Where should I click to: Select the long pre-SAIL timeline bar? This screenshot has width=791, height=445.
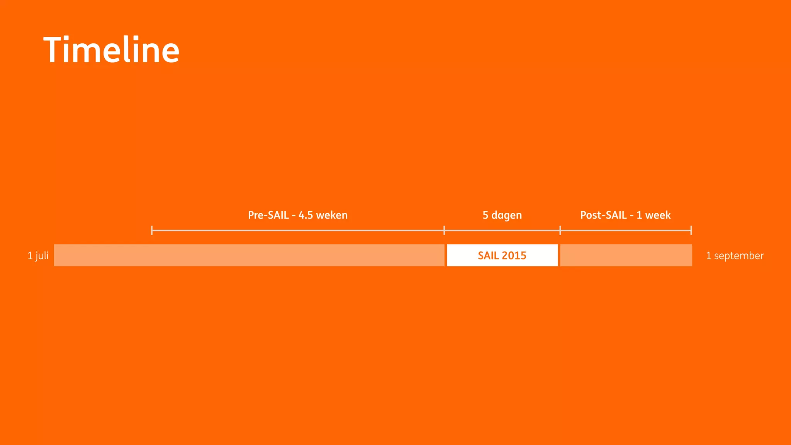click(249, 255)
